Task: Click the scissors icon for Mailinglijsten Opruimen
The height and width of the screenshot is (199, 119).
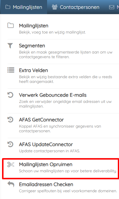Action: click(x=11, y=165)
